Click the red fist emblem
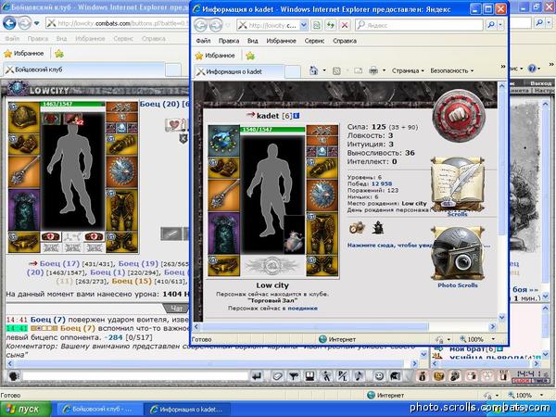The width and height of the screenshot is (556, 417). (x=459, y=116)
